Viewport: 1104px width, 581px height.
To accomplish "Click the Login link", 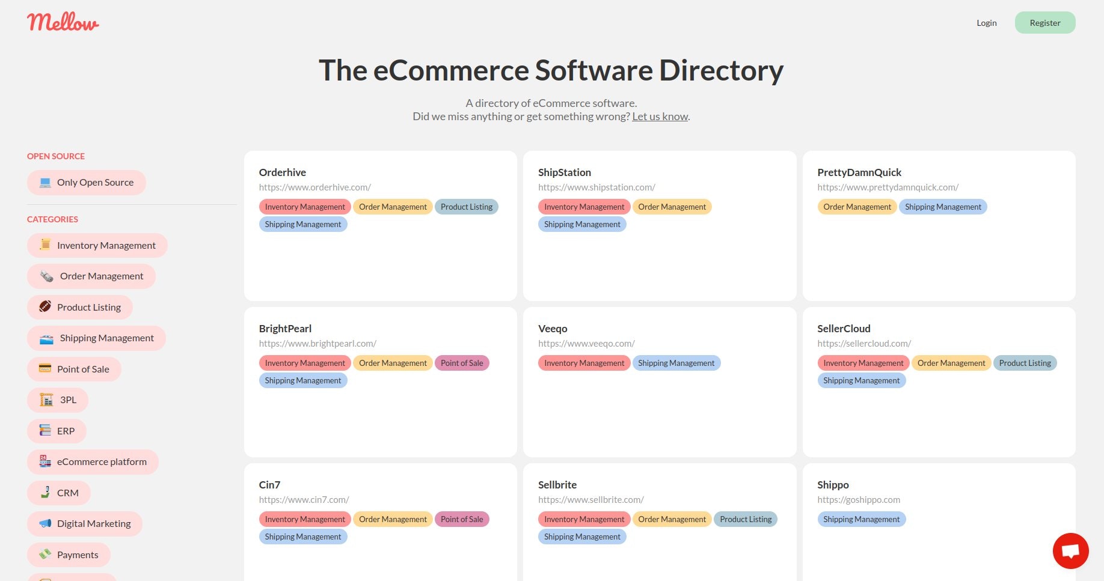I will click(x=987, y=23).
